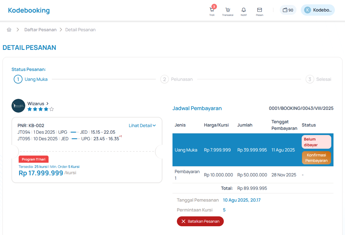Image resolution: width=345 pixels, height=235 pixels.
Task: Expand Lihat Detail flight information
Action: [142, 125]
